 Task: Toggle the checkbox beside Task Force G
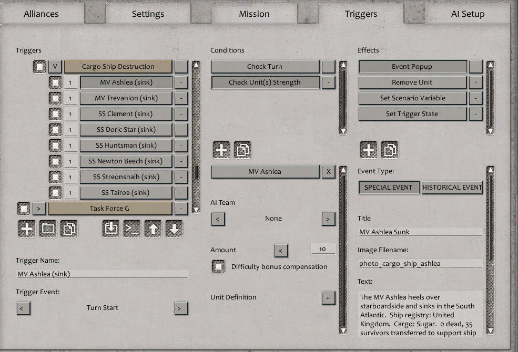(x=24, y=208)
